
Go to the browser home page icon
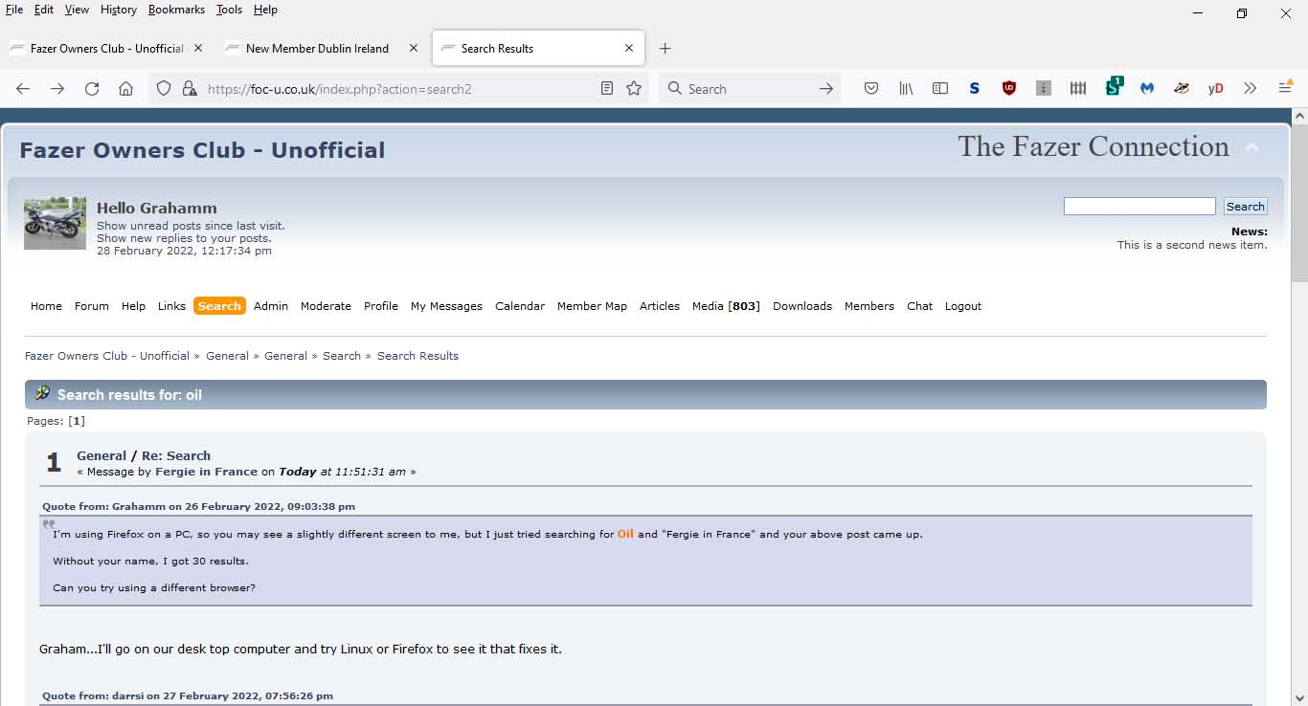[125, 89]
